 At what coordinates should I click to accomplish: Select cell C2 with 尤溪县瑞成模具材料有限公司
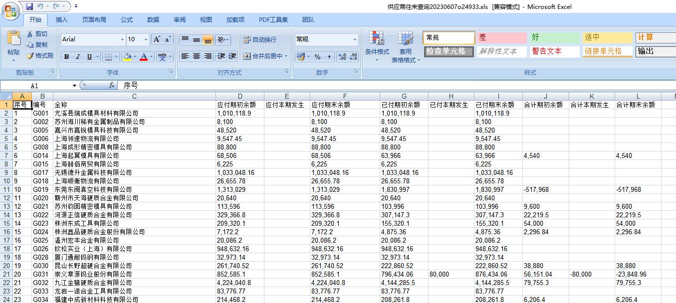click(x=134, y=114)
